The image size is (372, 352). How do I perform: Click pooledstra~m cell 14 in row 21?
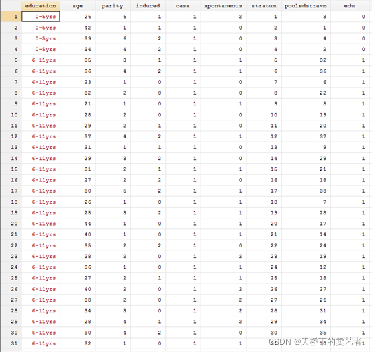(306, 234)
